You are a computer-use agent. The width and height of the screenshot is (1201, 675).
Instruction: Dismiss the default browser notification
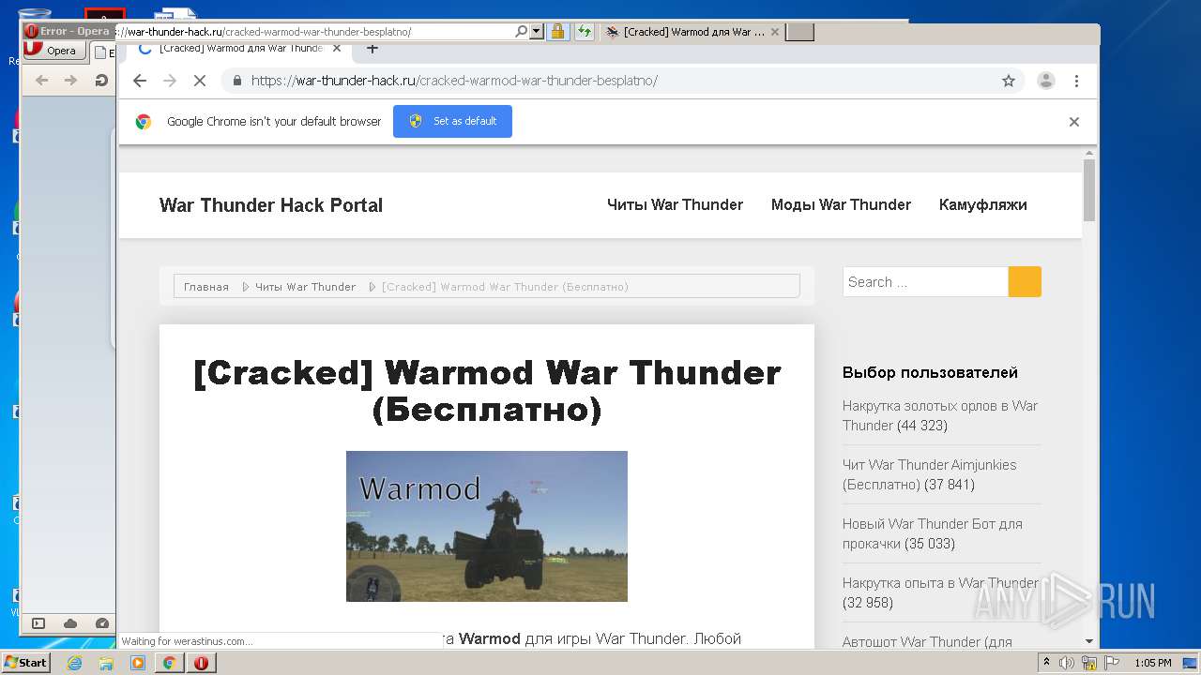1074,122
